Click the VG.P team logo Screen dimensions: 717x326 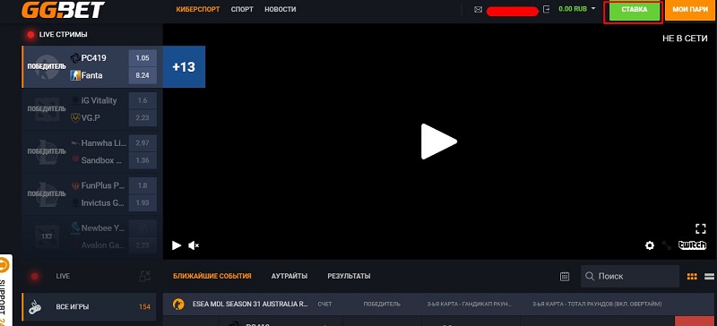tap(75, 118)
